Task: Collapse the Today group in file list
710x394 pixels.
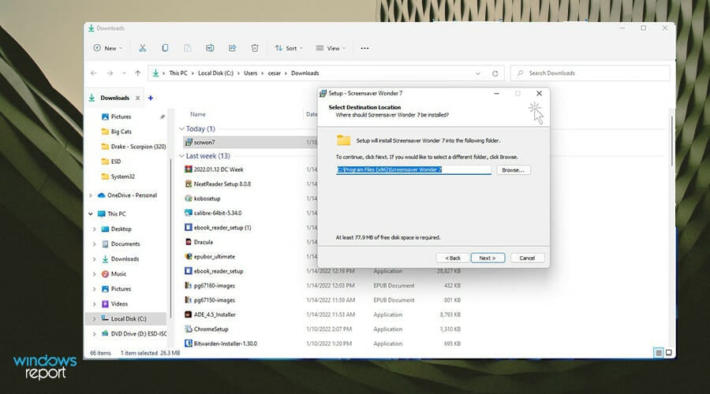Action: tap(182, 128)
